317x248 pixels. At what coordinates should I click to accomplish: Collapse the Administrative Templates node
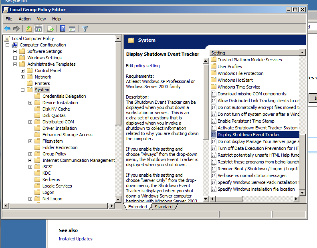(x=15, y=64)
